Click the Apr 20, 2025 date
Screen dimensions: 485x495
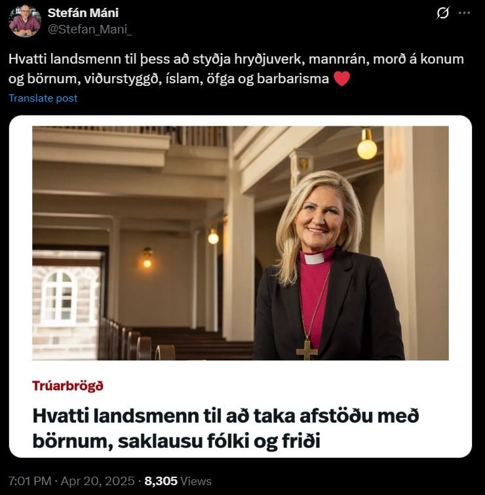click(98, 481)
